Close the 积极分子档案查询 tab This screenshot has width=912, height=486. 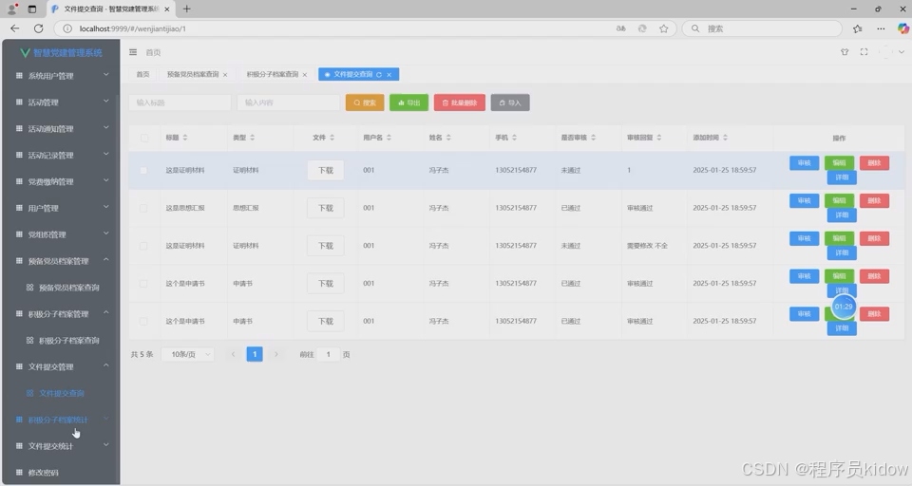pyautogui.click(x=304, y=74)
